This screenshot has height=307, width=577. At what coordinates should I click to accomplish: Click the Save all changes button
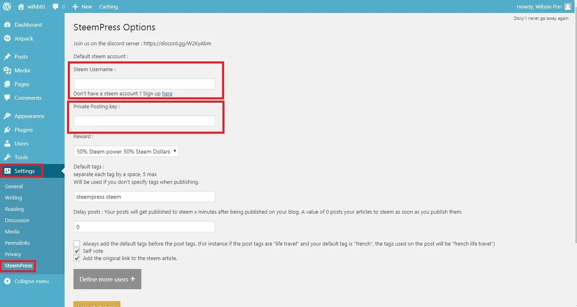coord(97,304)
